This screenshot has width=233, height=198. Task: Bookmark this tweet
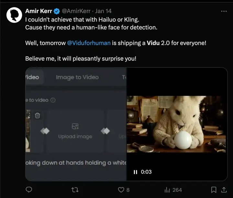click(214, 190)
